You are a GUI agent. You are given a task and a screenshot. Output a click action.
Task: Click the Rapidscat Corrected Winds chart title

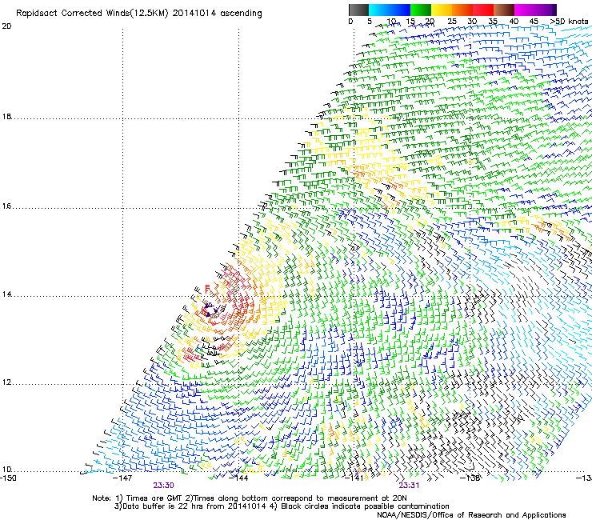139,14
